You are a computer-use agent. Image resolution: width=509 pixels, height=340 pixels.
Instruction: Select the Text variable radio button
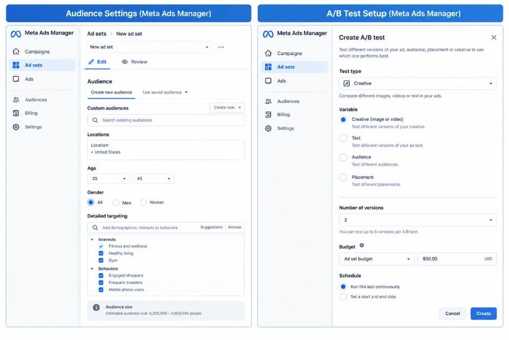[343, 138]
